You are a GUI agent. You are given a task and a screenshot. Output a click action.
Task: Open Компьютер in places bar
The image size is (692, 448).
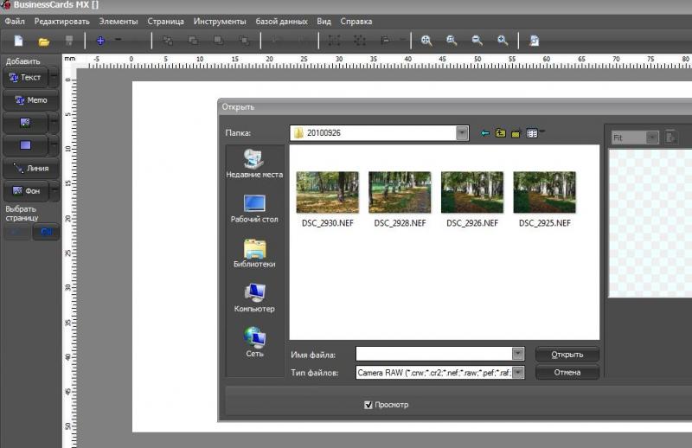(254, 298)
